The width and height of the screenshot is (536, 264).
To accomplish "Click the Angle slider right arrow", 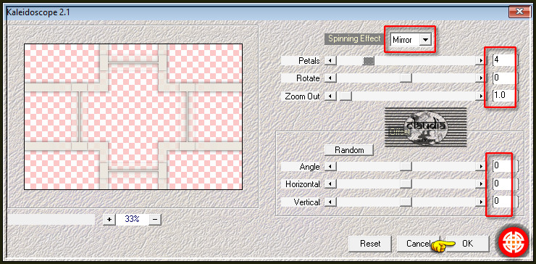I will [x=481, y=166].
